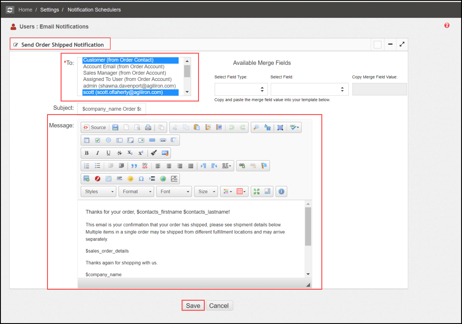The width and height of the screenshot is (462, 324).
Task: Click the Copy Merge Field Value box
Action: coord(379,89)
